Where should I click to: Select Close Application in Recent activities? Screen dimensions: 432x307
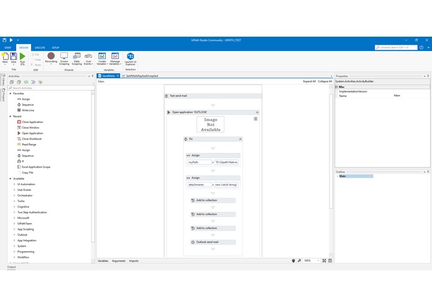[x=32, y=122]
